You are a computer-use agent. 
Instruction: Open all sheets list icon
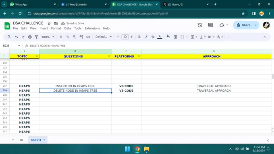[x=21, y=140]
